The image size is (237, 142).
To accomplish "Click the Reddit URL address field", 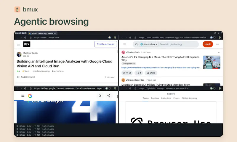I will coord(173,38).
